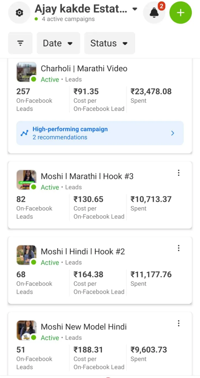Expand recommendations chevron arrow
Image resolution: width=200 pixels, height=378 pixels.
click(173, 133)
